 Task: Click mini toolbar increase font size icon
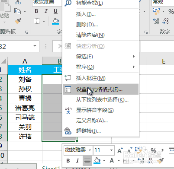pyautogui.click(x=120, y=150)
